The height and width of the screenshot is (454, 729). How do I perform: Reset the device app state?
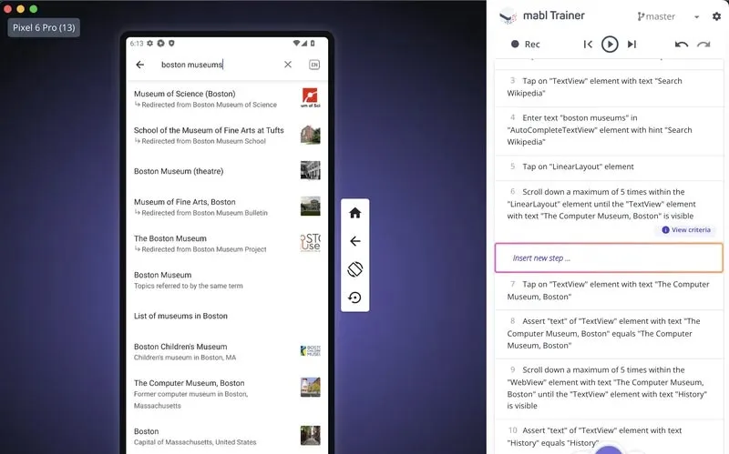[x=355, y=298]
